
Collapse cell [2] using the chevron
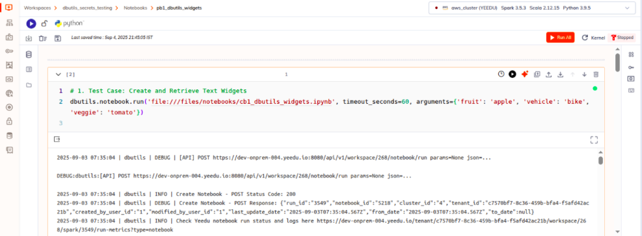(x=58, y=75)
